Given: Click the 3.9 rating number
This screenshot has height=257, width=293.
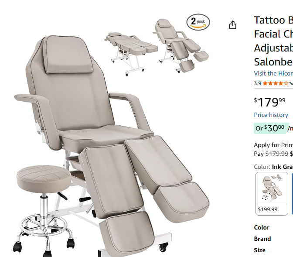Looking at the screenshot, I should click(258, 83).
